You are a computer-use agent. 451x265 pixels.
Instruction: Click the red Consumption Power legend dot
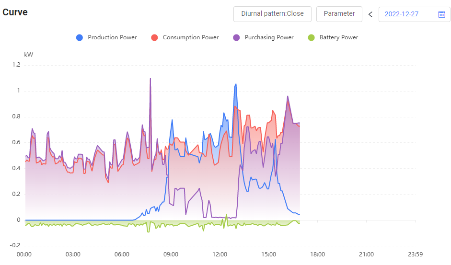154,37
